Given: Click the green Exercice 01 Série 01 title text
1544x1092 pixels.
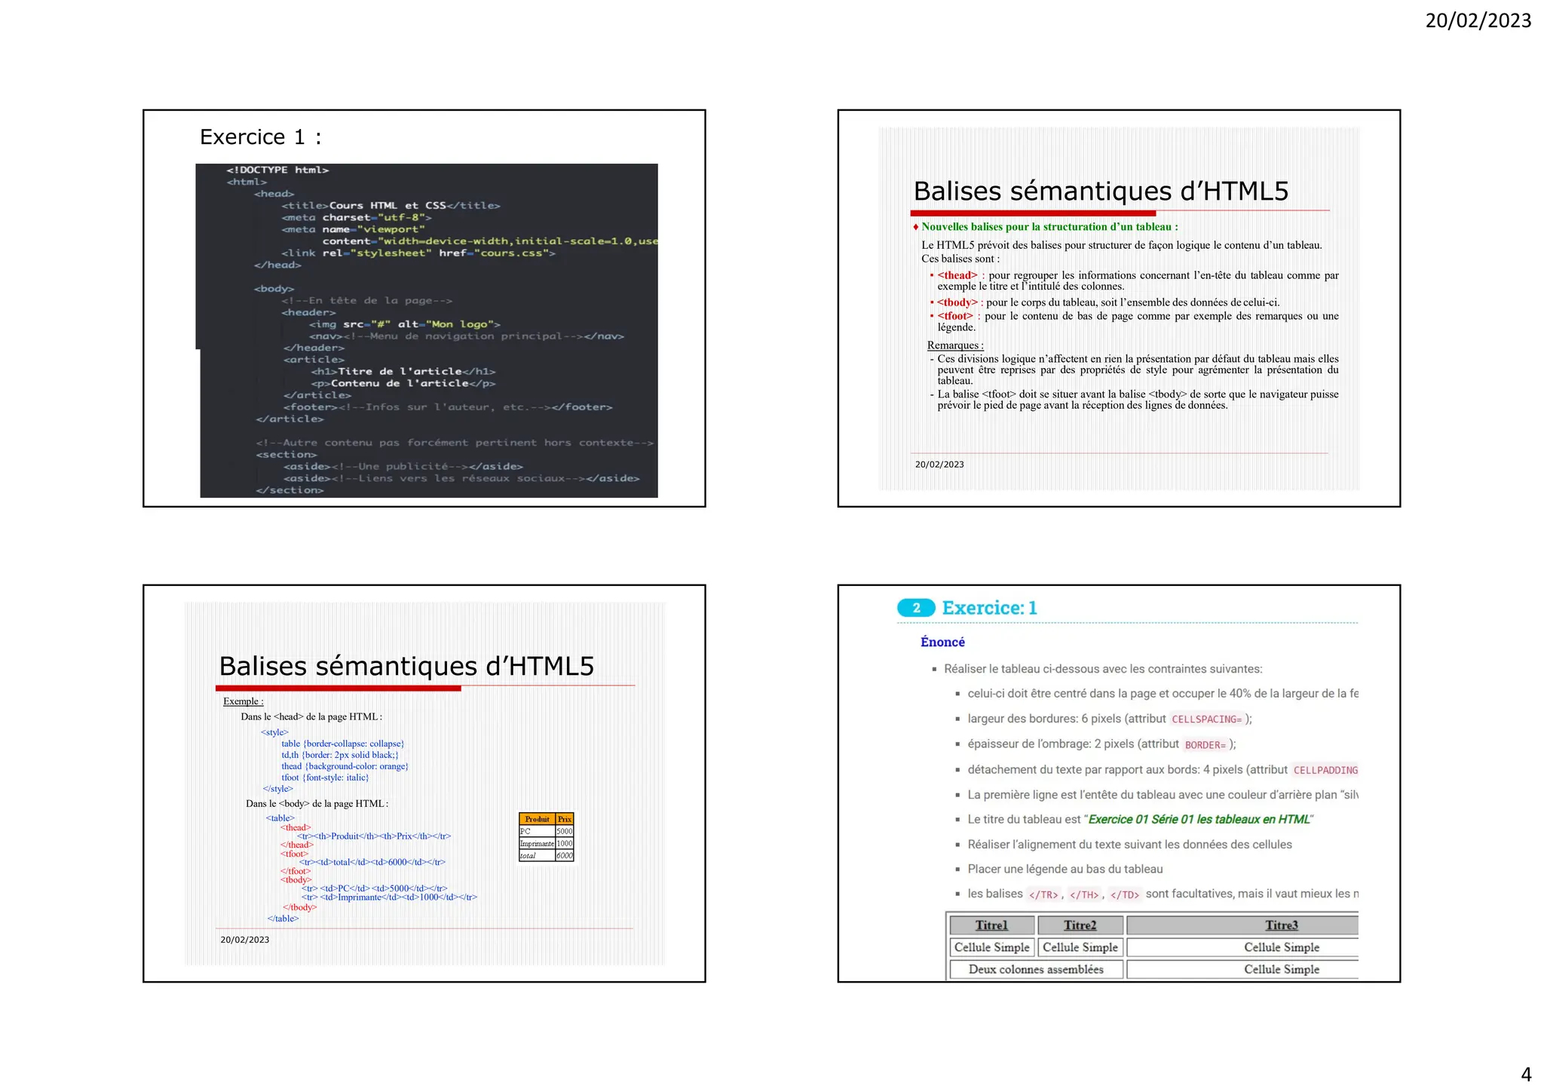Looking at the screenshot, I should 1199,820.
